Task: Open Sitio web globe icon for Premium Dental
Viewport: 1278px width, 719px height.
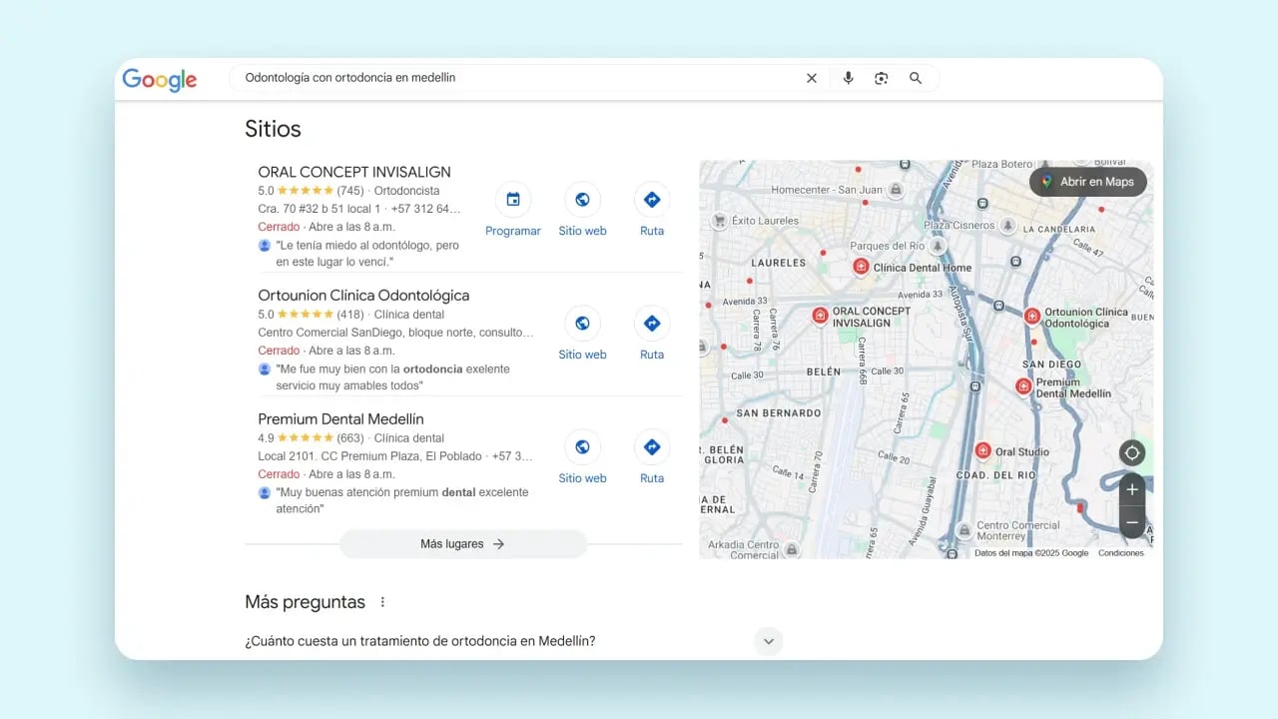Action: (x=582, y=447)
